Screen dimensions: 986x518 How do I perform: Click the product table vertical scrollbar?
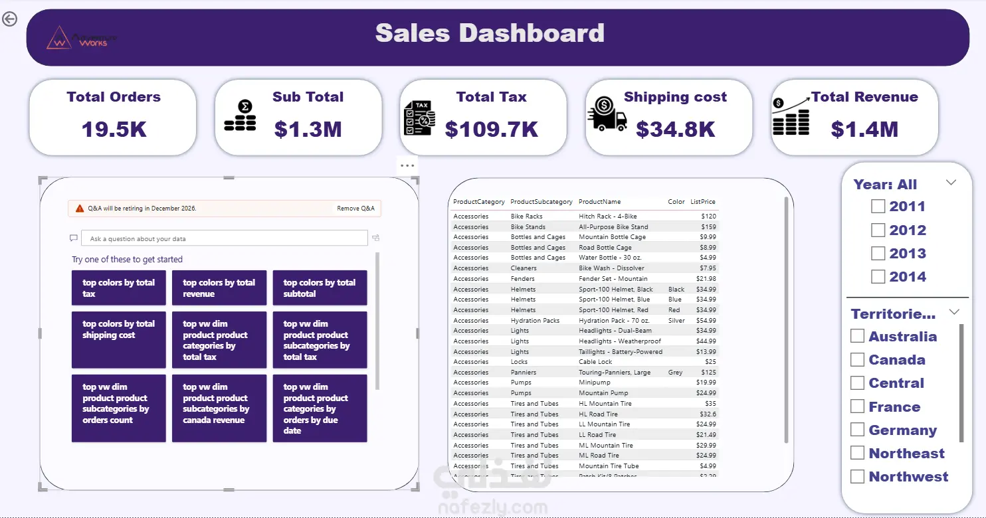787,320
